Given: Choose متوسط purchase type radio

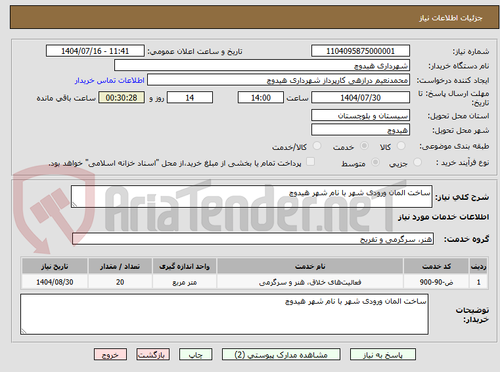Looking at the screenshot, I should (x=376, y=162).
